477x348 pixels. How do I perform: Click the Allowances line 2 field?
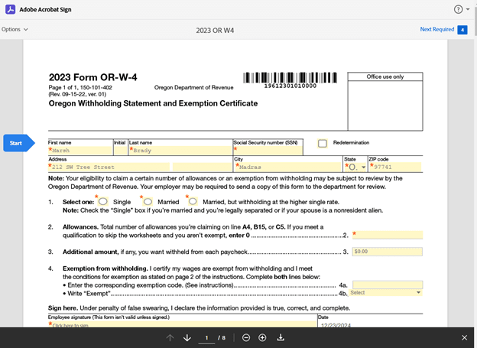click(x=388, y=235)
